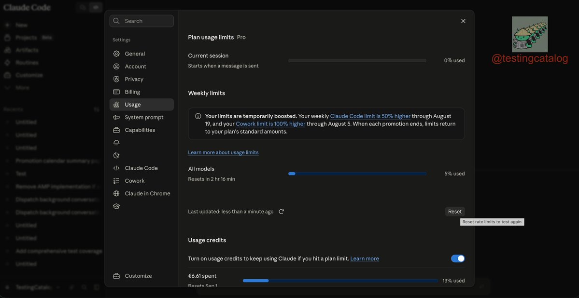The width and height of the screenshot is (579, 298).
Task: Refresh usage data next to Last updated
Action: [x=282, y=212]
